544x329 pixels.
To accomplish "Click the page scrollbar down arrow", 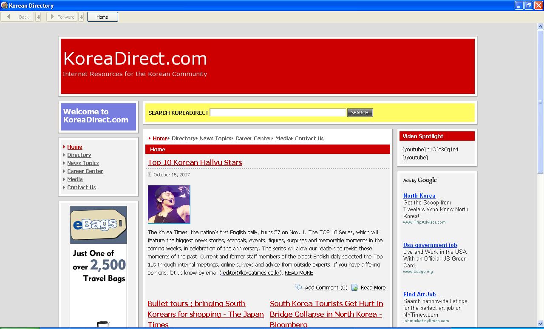I will click(541, 323).
